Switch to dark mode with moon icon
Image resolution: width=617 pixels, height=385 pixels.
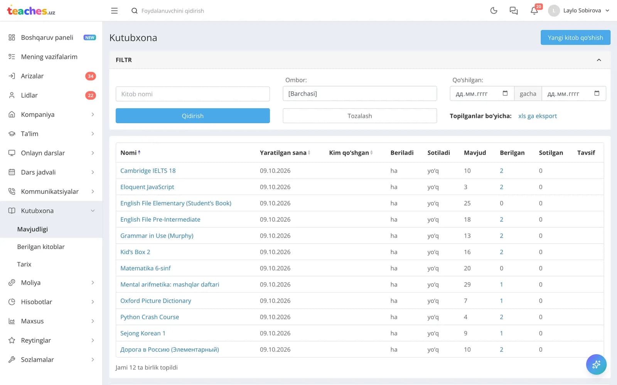tap(494, 11)
